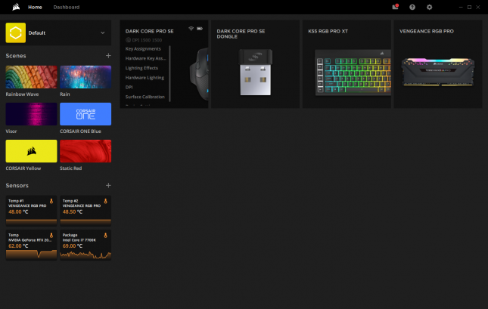The image size is (488, 309).
Task: Apply the Visor scene
Action: (x=31, y=114)
